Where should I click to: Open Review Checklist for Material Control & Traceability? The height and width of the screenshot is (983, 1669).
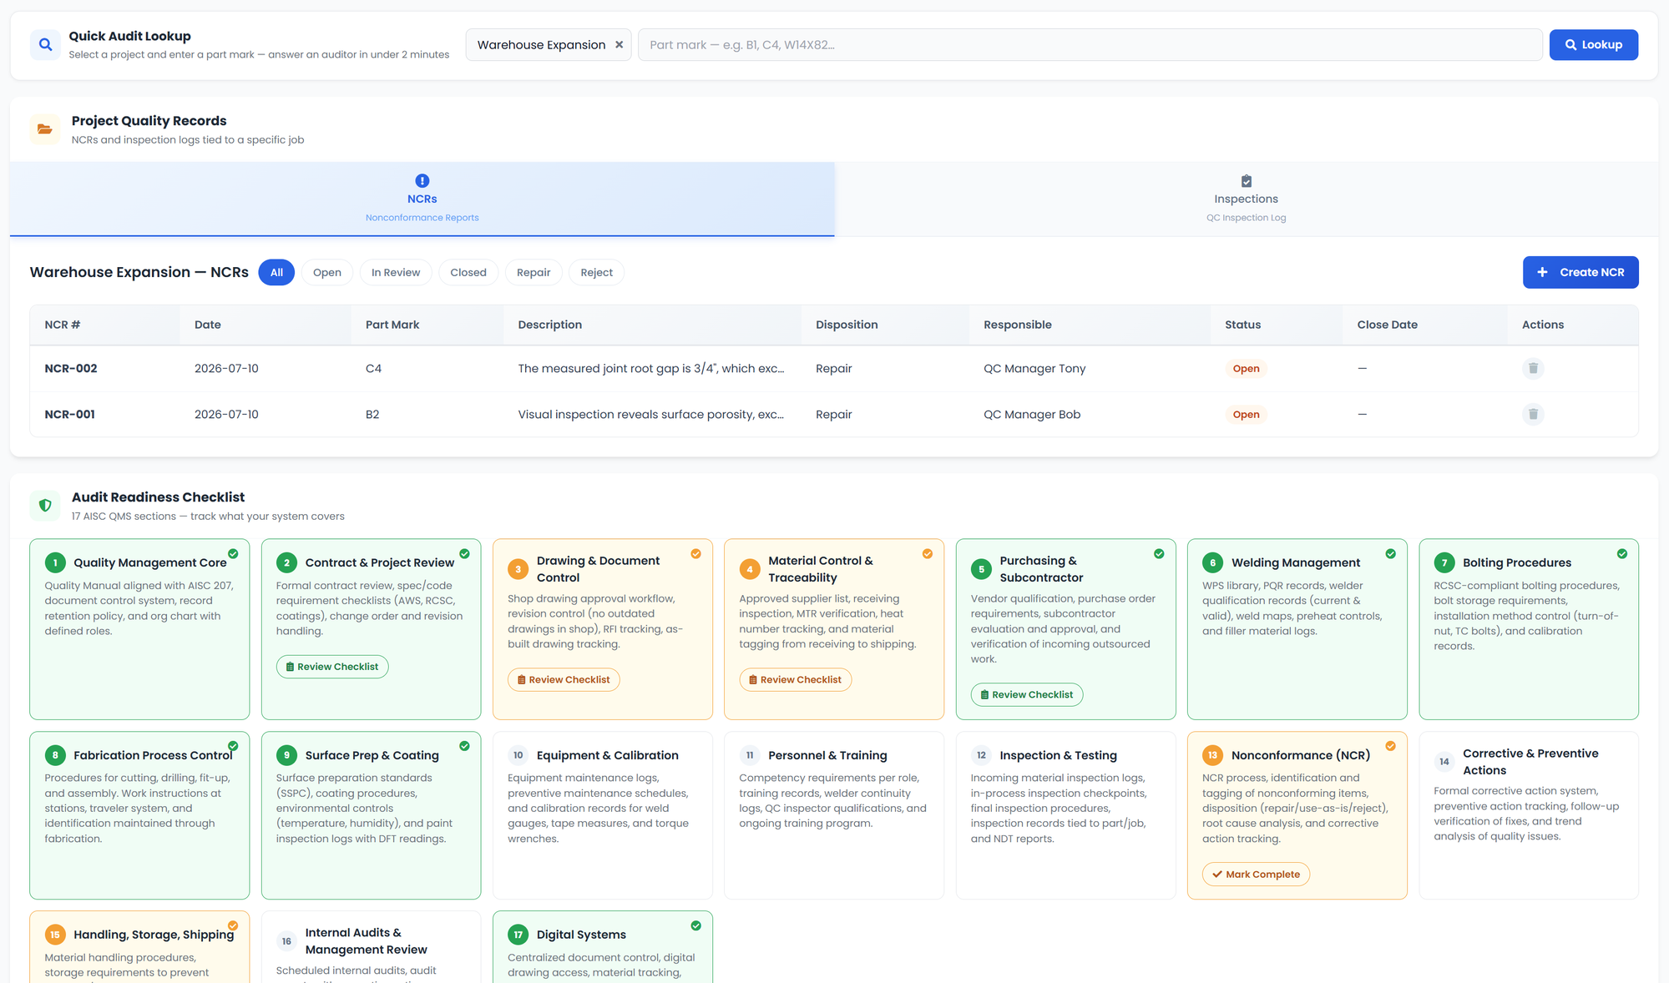[x=795, y=679]
